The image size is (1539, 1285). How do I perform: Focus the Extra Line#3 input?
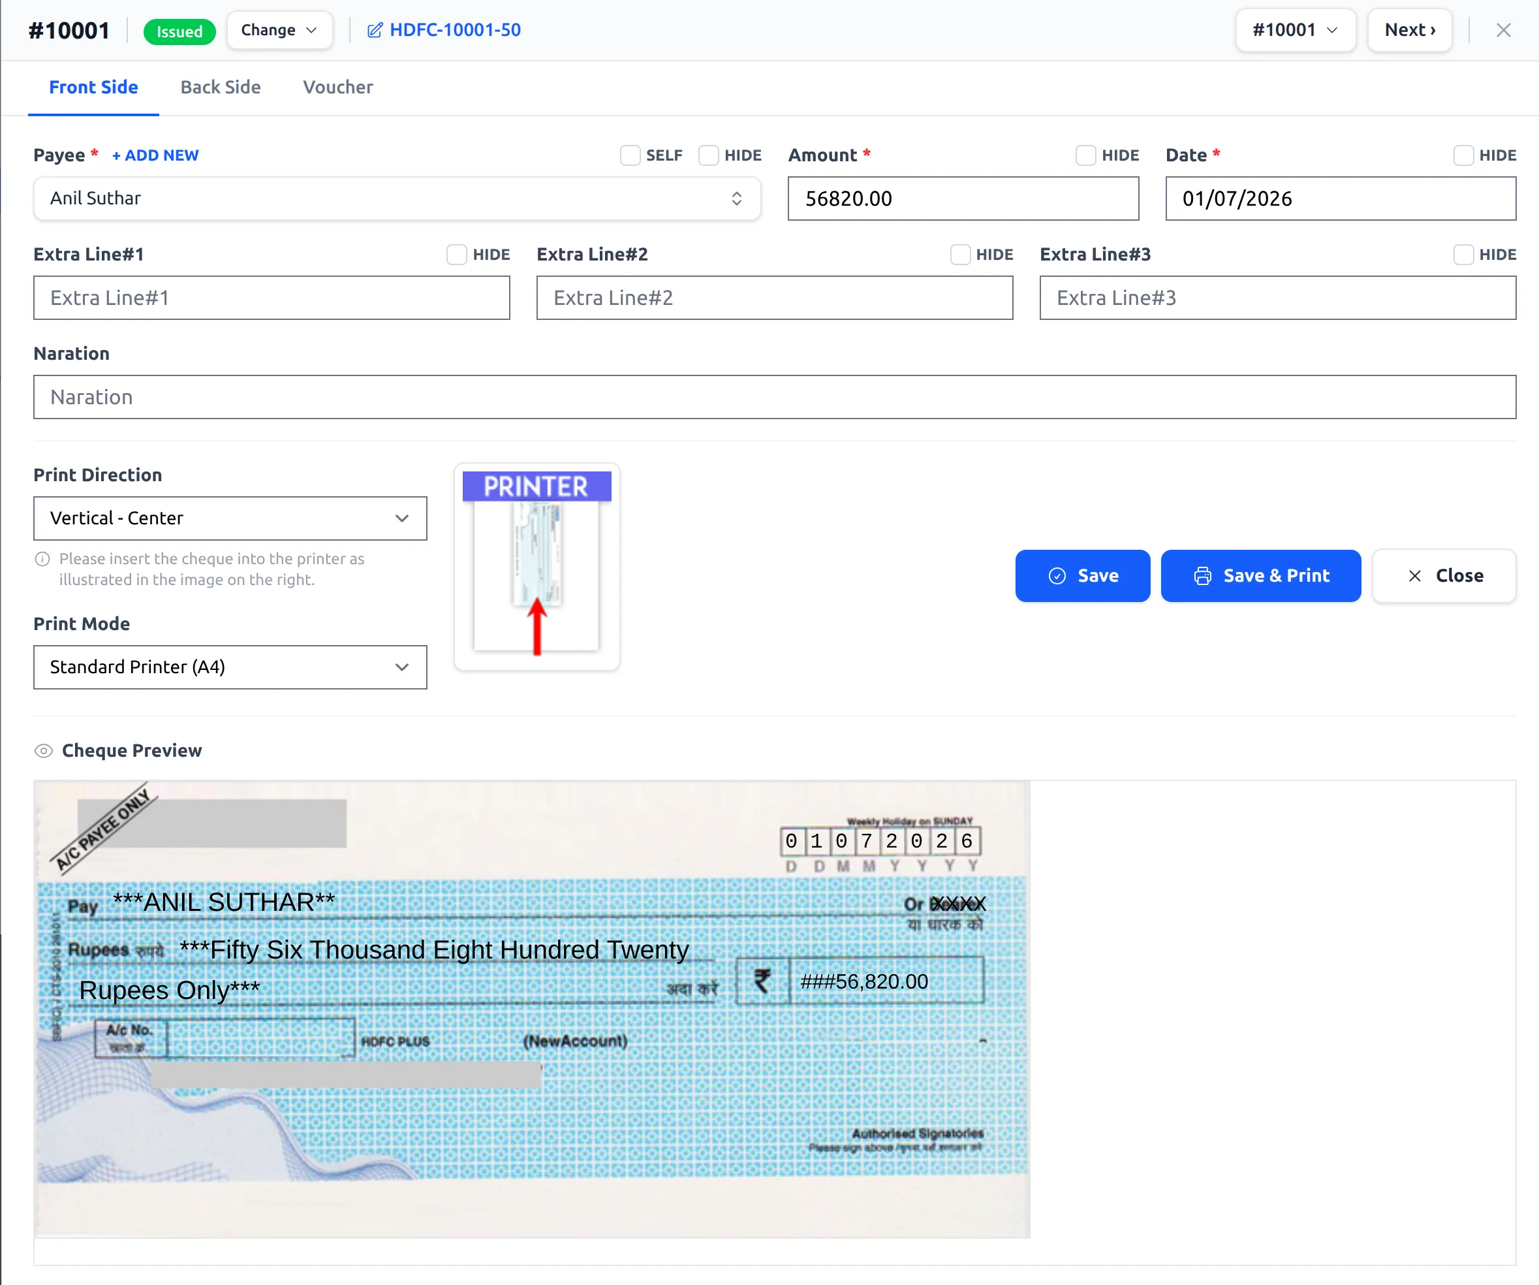click(x=1277, y=298)
